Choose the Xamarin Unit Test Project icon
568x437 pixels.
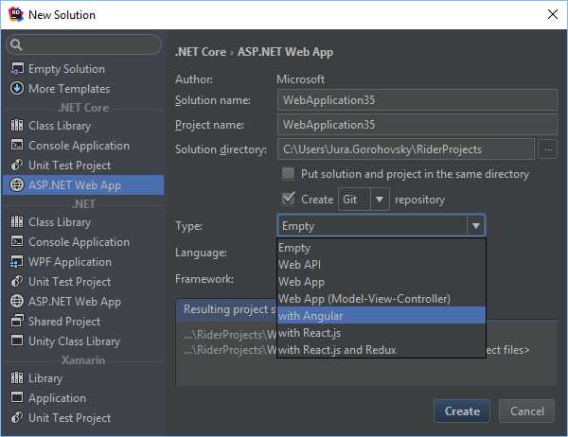tap(17, 417)
